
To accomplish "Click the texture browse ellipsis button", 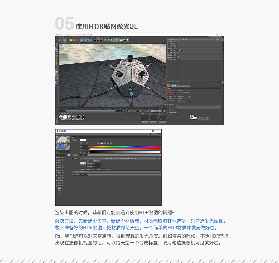I will (159, 158).
